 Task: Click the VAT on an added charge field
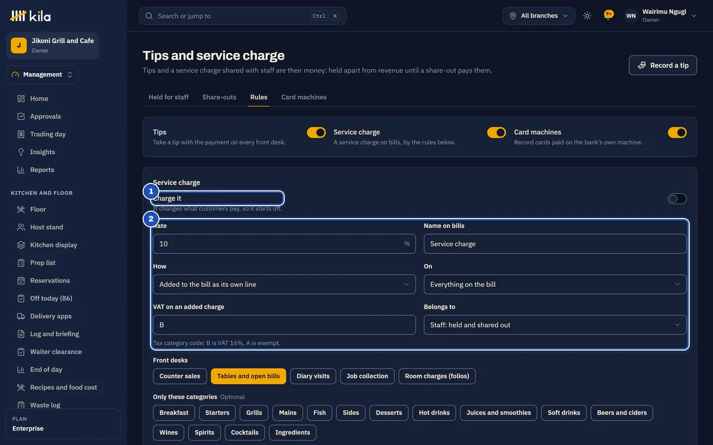click(284, 325)
